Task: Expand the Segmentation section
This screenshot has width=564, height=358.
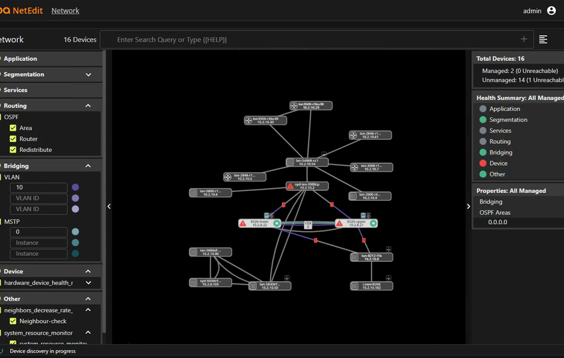Action: click(x=88, y=75)
